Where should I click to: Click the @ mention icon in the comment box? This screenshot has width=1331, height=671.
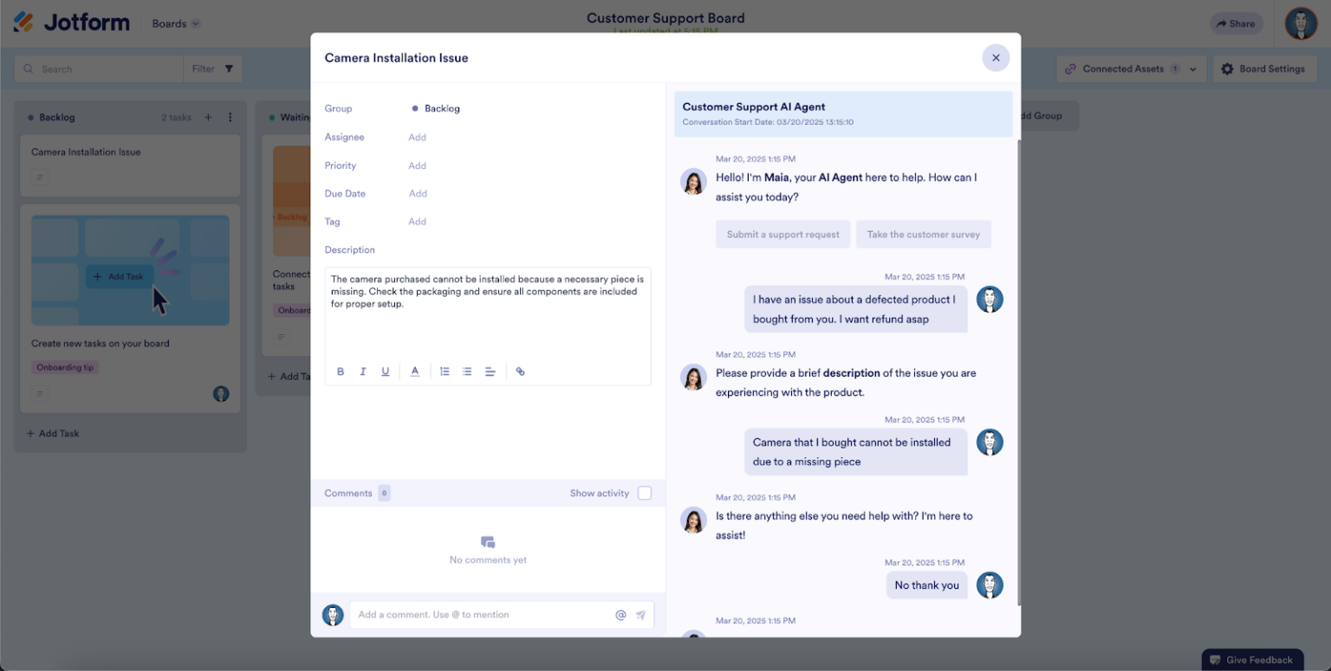[x=620, y=615]
